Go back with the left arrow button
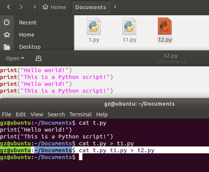Screen dimensions: 209x172 9,7
